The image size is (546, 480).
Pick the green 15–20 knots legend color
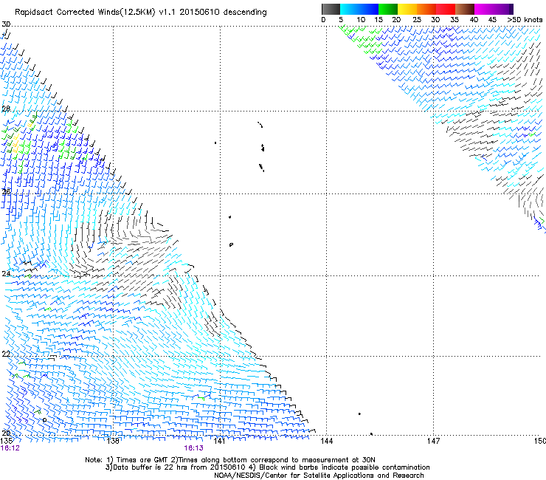point(388,9)
